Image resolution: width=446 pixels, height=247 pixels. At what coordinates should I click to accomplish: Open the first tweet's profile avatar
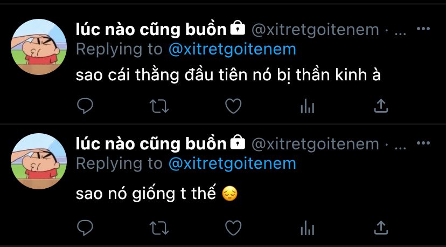point(39,47)
